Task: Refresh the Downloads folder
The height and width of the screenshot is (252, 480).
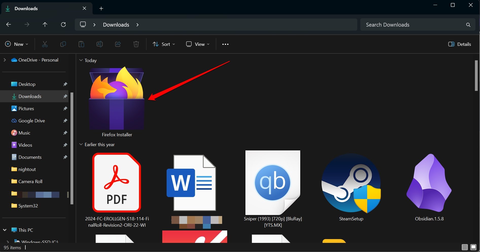Action: point(63,25)
